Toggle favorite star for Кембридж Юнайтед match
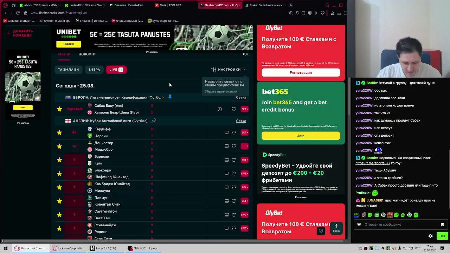 click(59, 187)
